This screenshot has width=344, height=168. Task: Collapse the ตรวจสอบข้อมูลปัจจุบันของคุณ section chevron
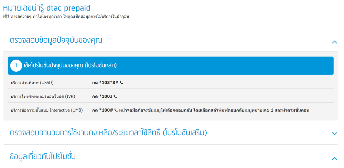pos(334,42)
